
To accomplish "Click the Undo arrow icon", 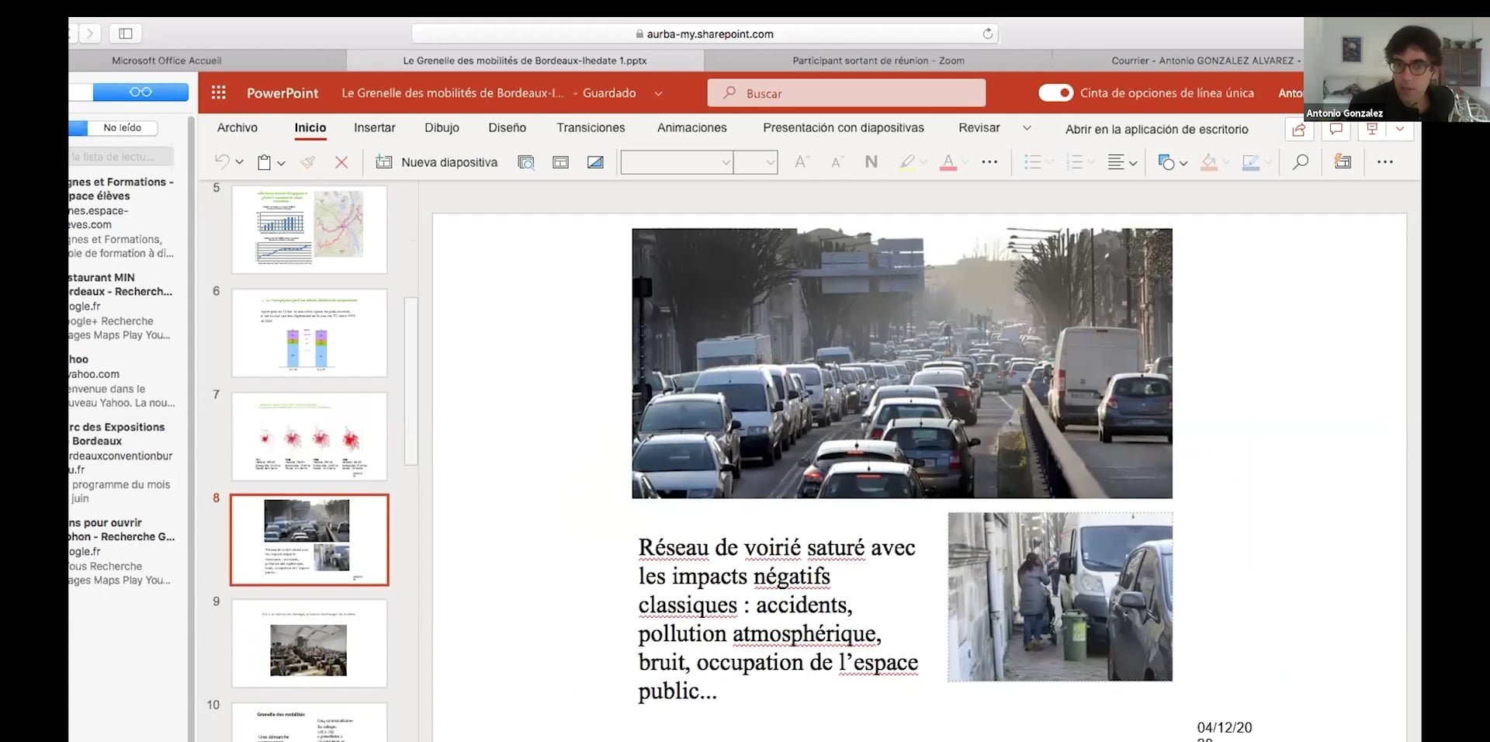I will pyautogui.click(x=222, y=161).
